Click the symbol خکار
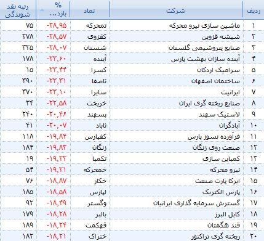This screenshot has height=241, width=264. coord(100,181)
